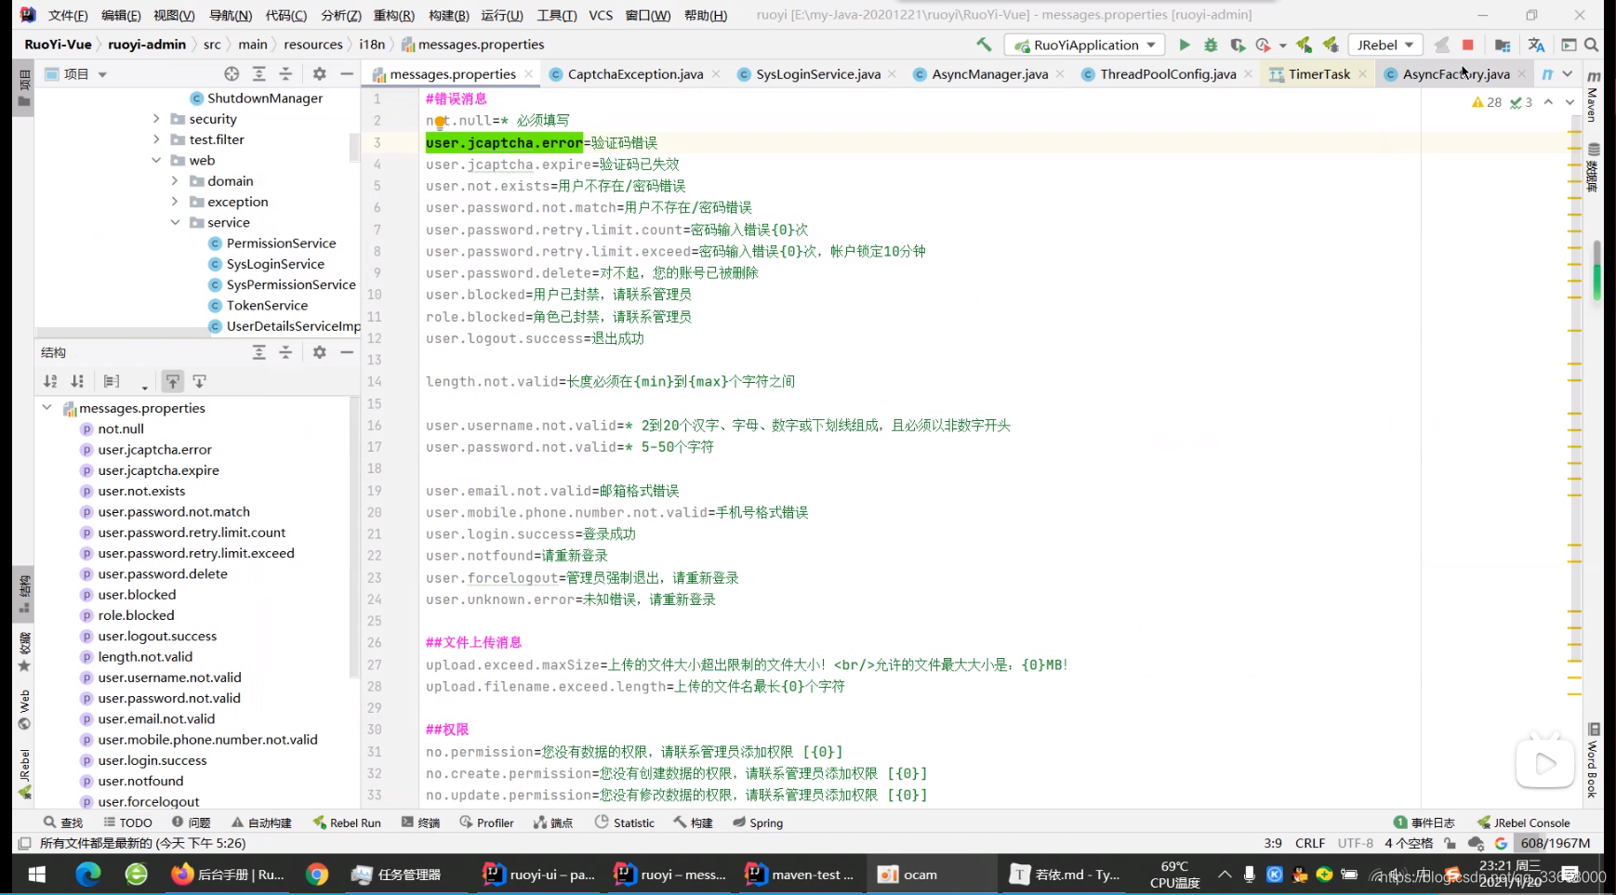
Task: Open Rebel Run tool window
Action: pyautogui.click(x=347, y=823)
